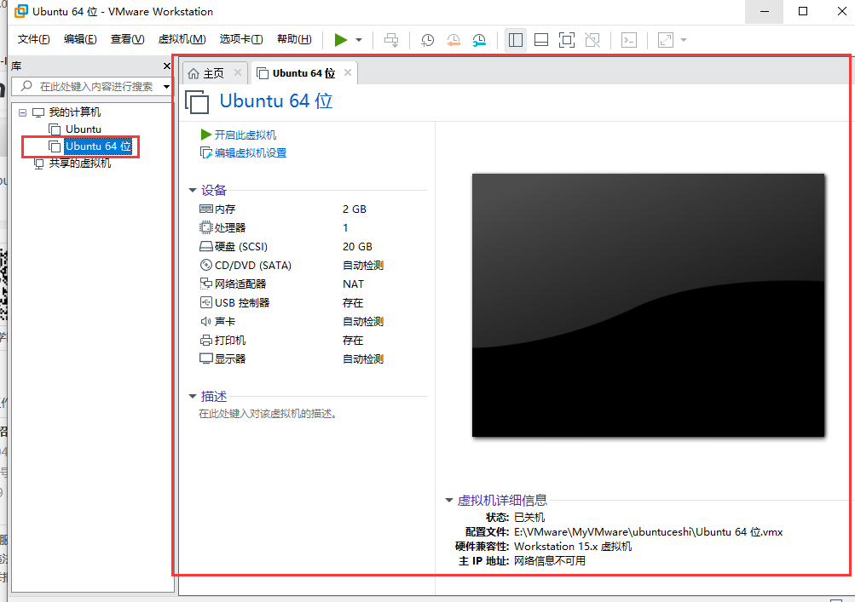Take a snapshot of this virtual machine
Image resolution: width=855 pixels, height=602 pixels.
[428, 40]
